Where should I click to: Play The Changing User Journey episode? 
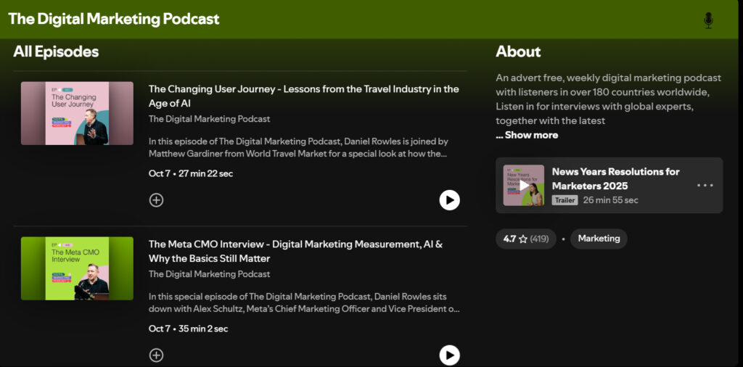449,200
